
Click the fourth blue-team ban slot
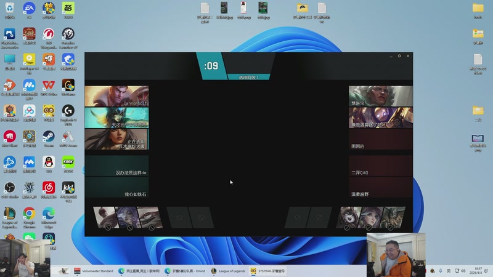click(x=179, y=217)
